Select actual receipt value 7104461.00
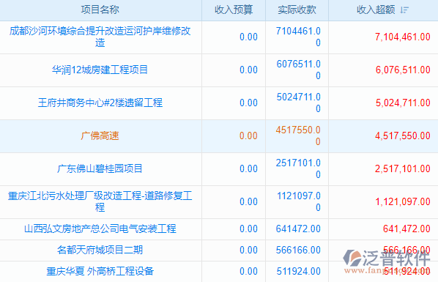 [298, 37]
